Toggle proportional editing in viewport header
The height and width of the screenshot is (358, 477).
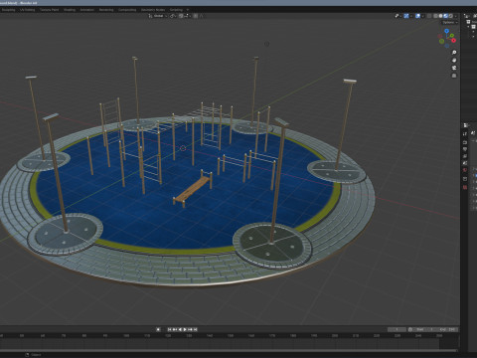pos(196,16)
